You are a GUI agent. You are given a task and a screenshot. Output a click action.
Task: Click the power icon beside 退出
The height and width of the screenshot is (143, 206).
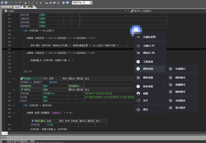coord(138,109)
